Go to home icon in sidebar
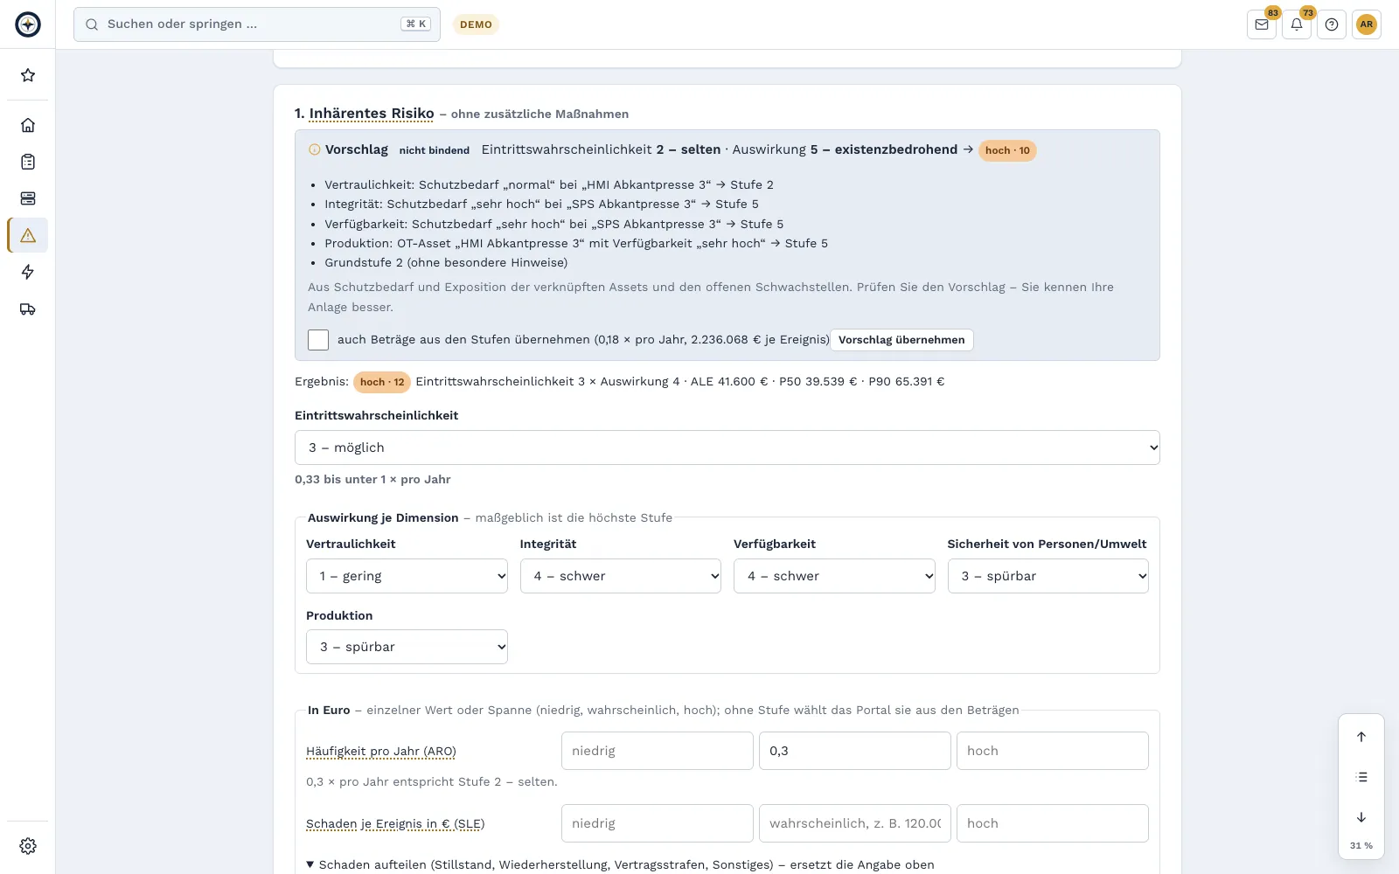This screenshot has height=874, width=1399. click(28, 125)
